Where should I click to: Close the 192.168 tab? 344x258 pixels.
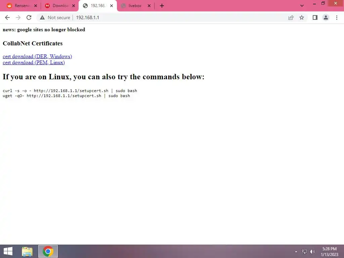112,6
